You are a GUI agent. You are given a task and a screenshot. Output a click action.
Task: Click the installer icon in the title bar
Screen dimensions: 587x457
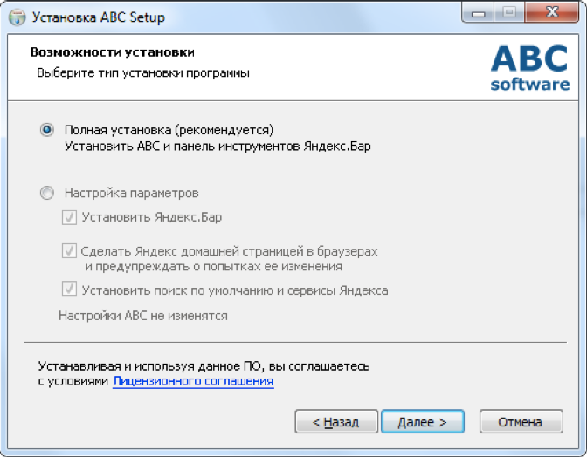click(x=17, y=17)
